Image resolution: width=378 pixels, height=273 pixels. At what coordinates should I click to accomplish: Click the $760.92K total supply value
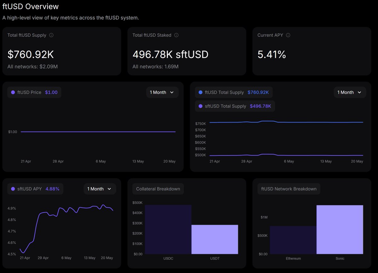31,55
